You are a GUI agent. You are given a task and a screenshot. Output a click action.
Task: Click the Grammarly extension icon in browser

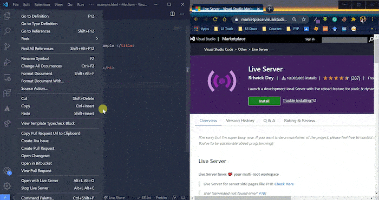click(x=334, y=19)
